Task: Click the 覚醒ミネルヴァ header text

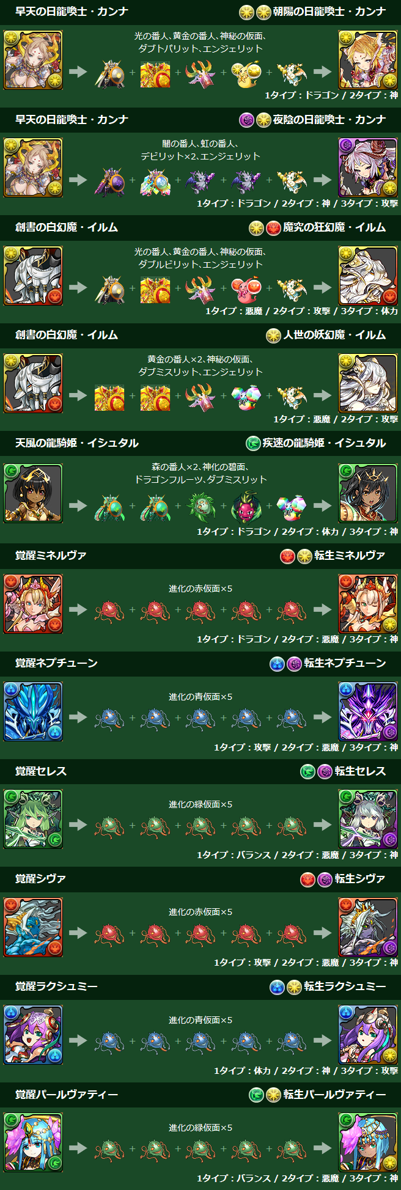Action: (x=51, y=555)
